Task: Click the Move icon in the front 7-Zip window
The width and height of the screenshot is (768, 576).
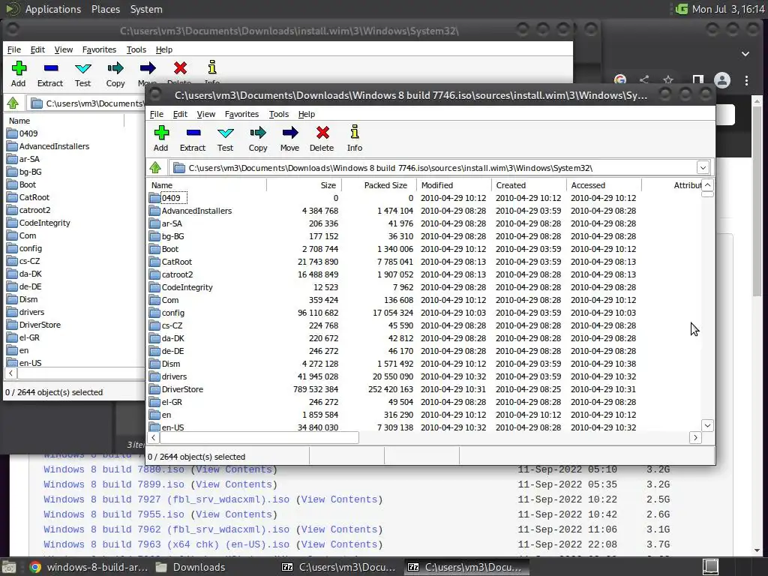Action: [290, 133]
